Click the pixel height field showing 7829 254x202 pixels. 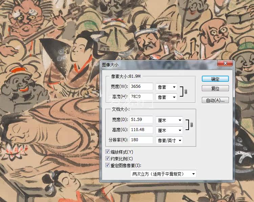coord(141,97)
